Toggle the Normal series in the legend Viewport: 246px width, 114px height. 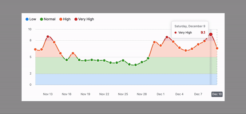(48, 19)
